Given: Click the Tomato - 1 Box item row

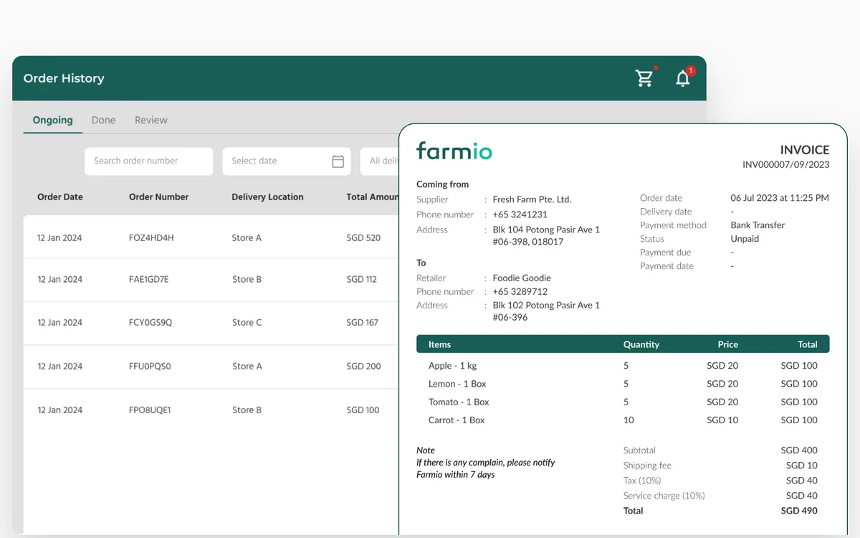Looking at the screenshot, I should click(x=623, y=402).
